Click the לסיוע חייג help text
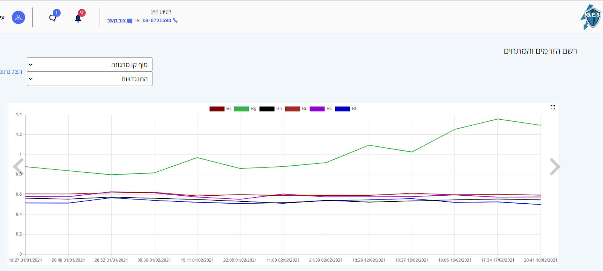This screenshot has height=271, width=603. [161, 12]
